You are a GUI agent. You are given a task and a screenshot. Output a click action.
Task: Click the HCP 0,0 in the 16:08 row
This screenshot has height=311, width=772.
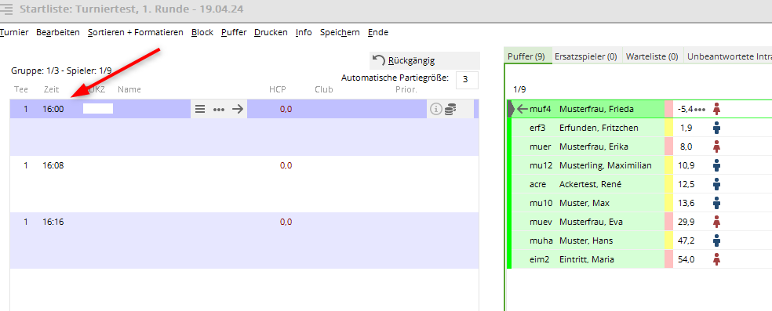point(286,165)
